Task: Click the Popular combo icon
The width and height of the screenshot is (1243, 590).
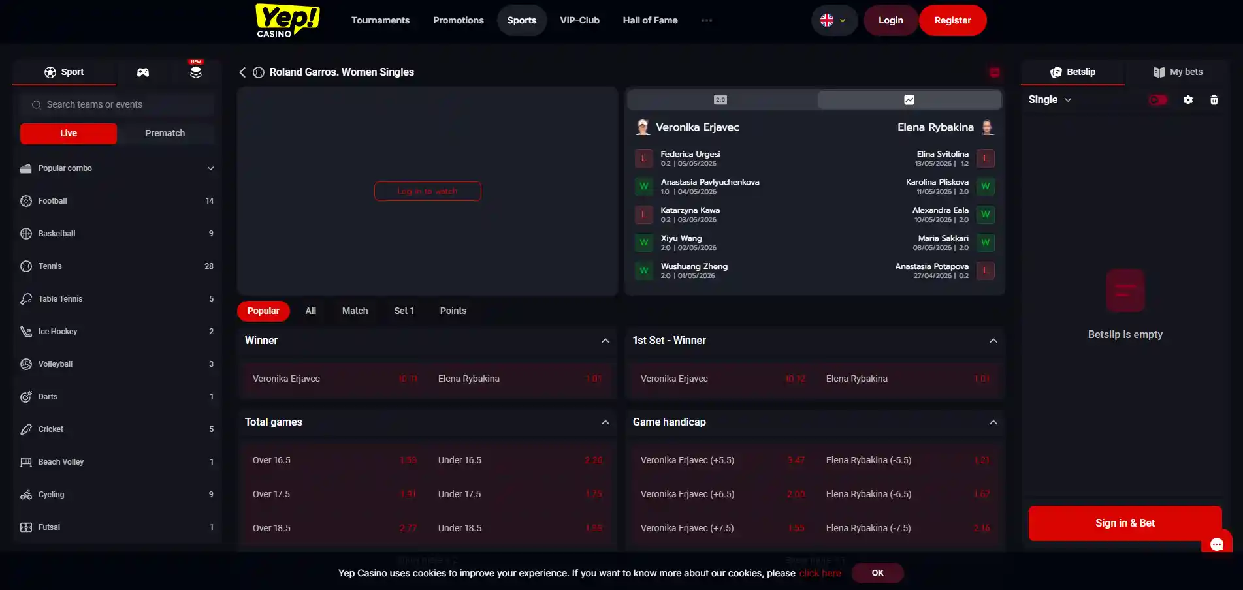Action: (x=26, y=168)
